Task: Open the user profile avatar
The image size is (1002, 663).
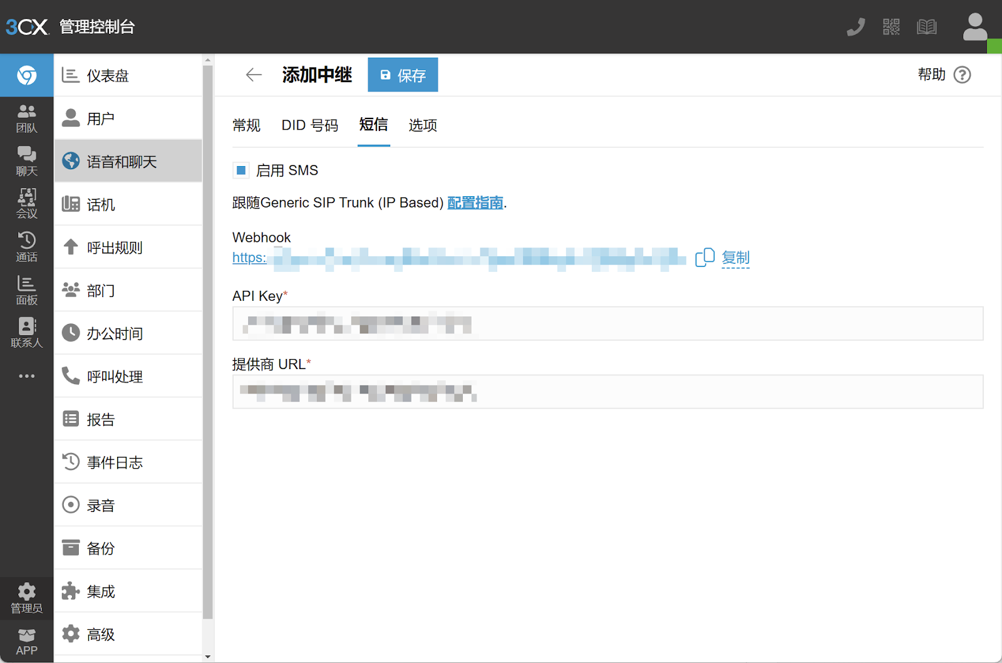Action: pos(975,27)
